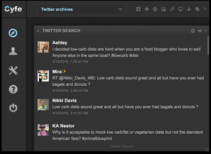Open the Dashboards compass icon in sidebar
Viewport: 211px width, 154px height.
tap(13, 33)
